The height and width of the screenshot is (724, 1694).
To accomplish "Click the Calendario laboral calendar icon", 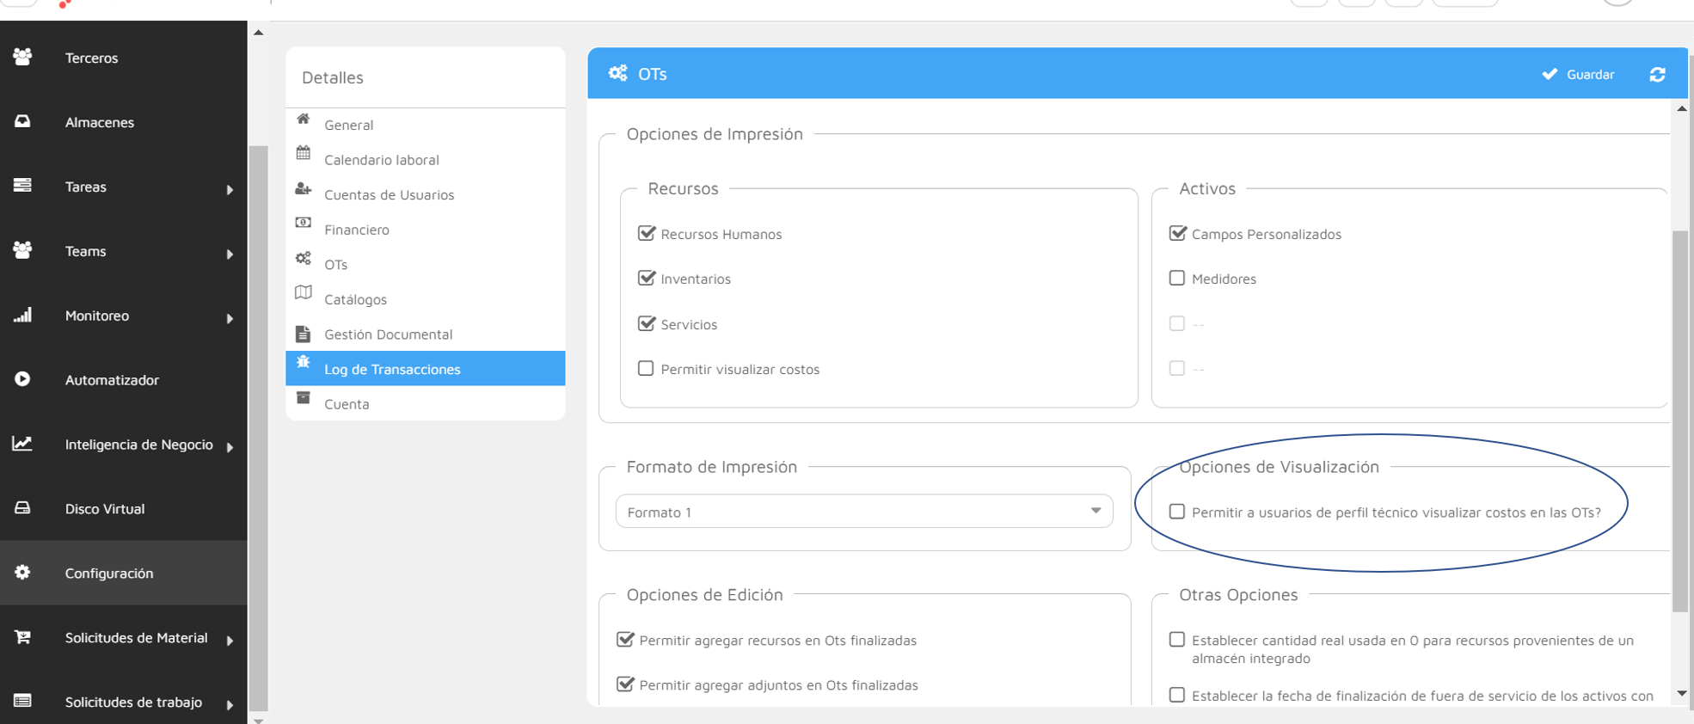I will click(304, 153).
